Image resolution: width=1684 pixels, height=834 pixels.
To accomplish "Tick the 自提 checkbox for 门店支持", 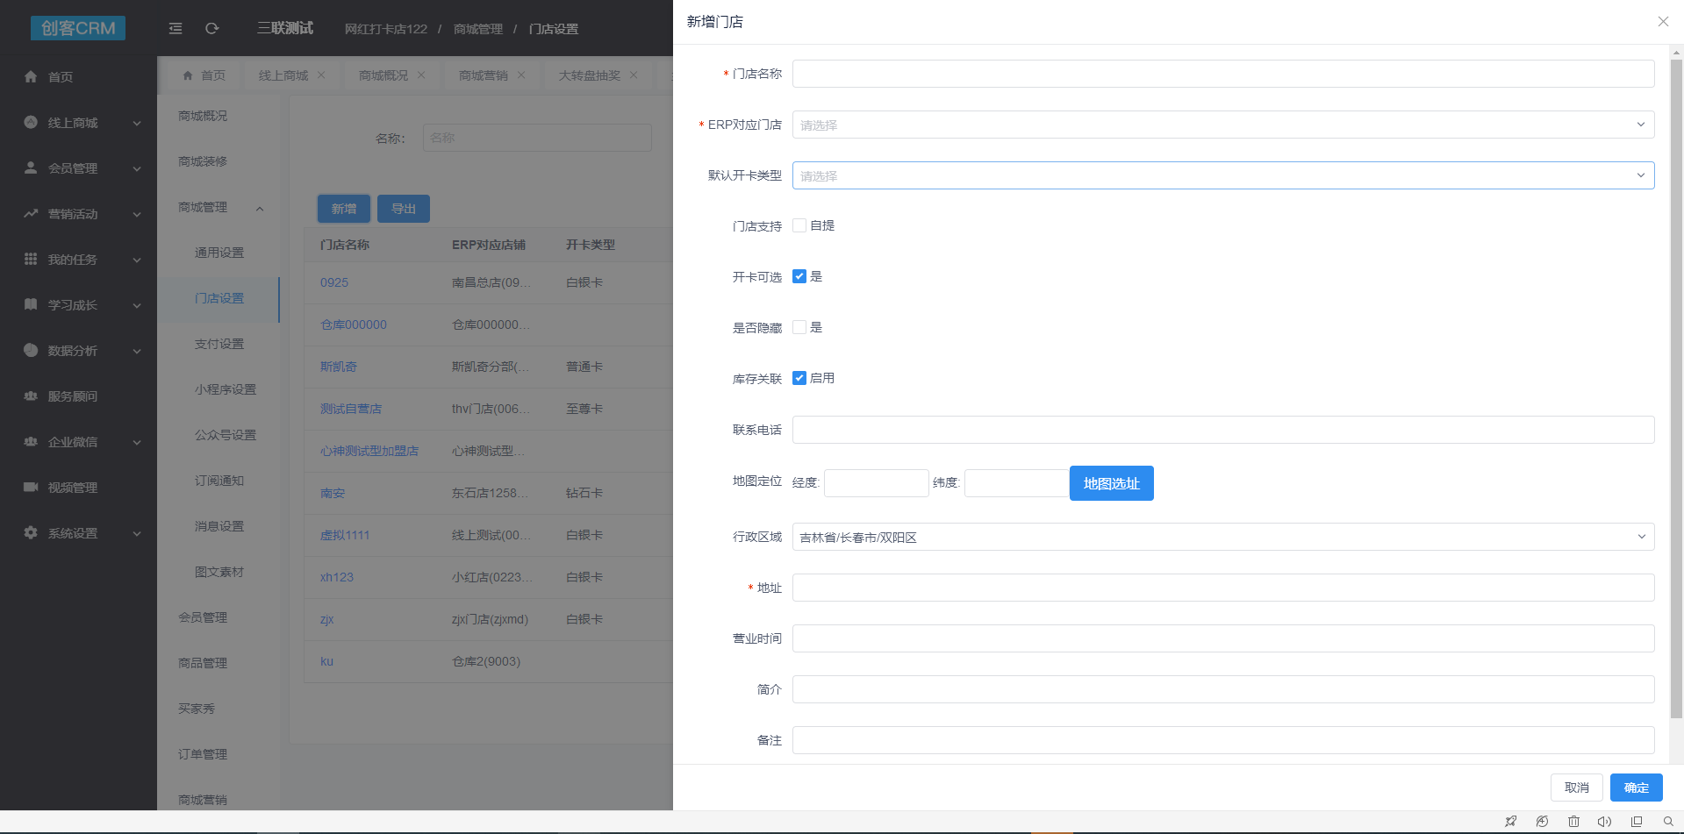I will tap(799, 225).
